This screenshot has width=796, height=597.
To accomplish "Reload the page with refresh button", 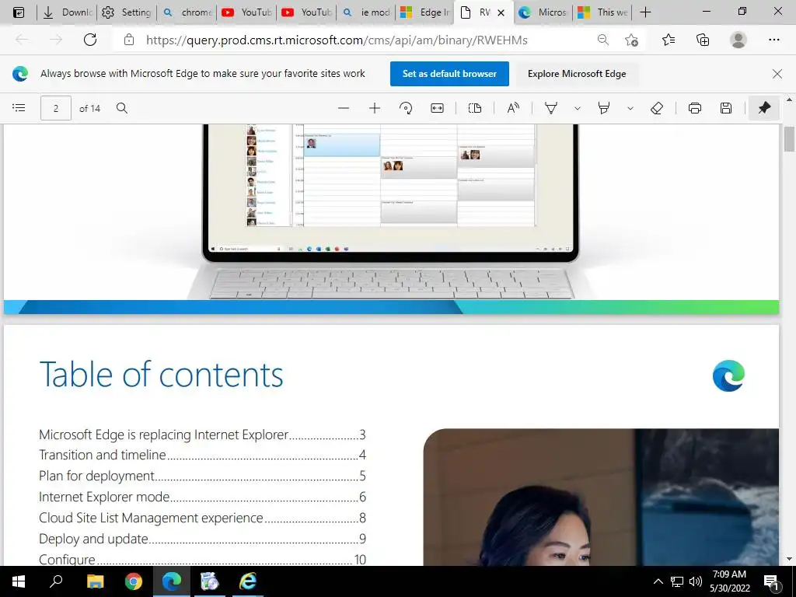I will 90,40.
